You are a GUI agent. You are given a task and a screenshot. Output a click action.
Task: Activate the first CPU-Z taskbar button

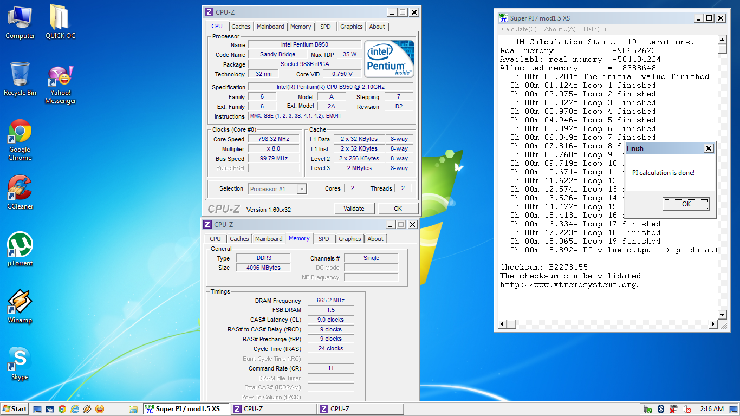(x=272, y=409)
